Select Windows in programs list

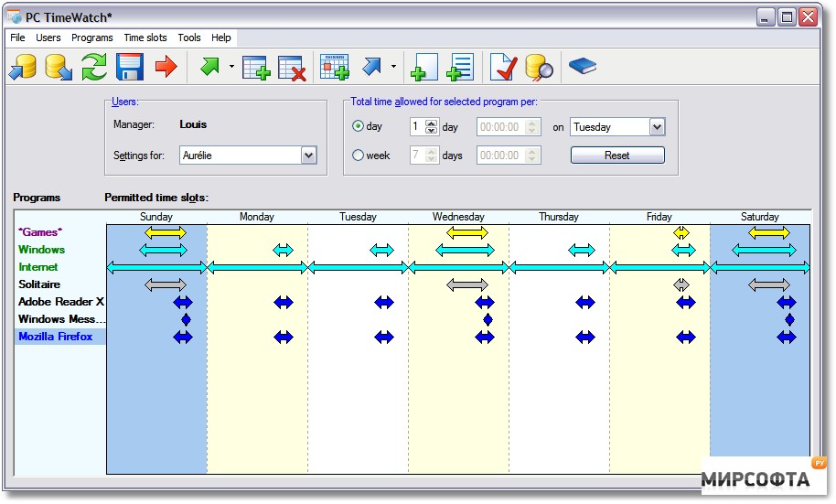point(41,250)
